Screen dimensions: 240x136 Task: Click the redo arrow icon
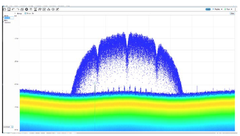[18, 9]
